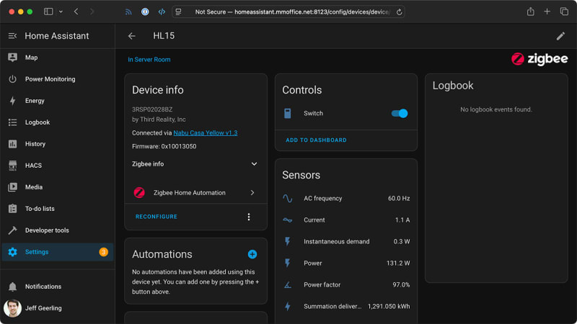Open the Zigbee Home Automation integration row

195,193
